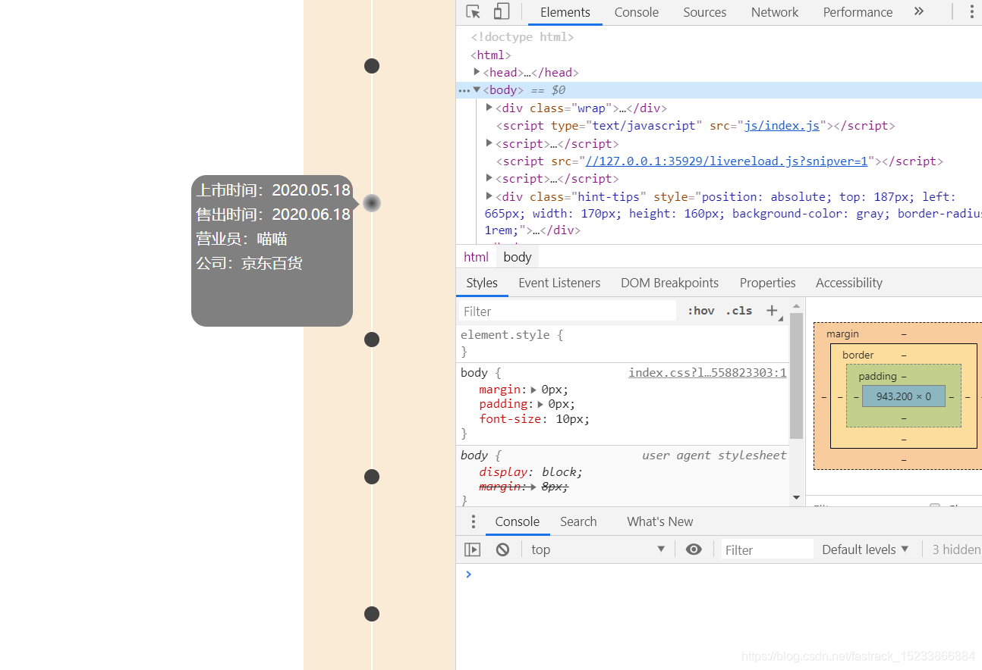The width and height of the screenshot is (982, 670).
Task: Clear console with the ban icon
Action: (x=502, y=549)
